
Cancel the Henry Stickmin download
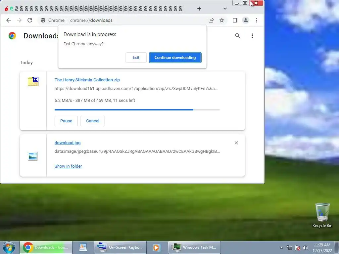tap(93, 121)
